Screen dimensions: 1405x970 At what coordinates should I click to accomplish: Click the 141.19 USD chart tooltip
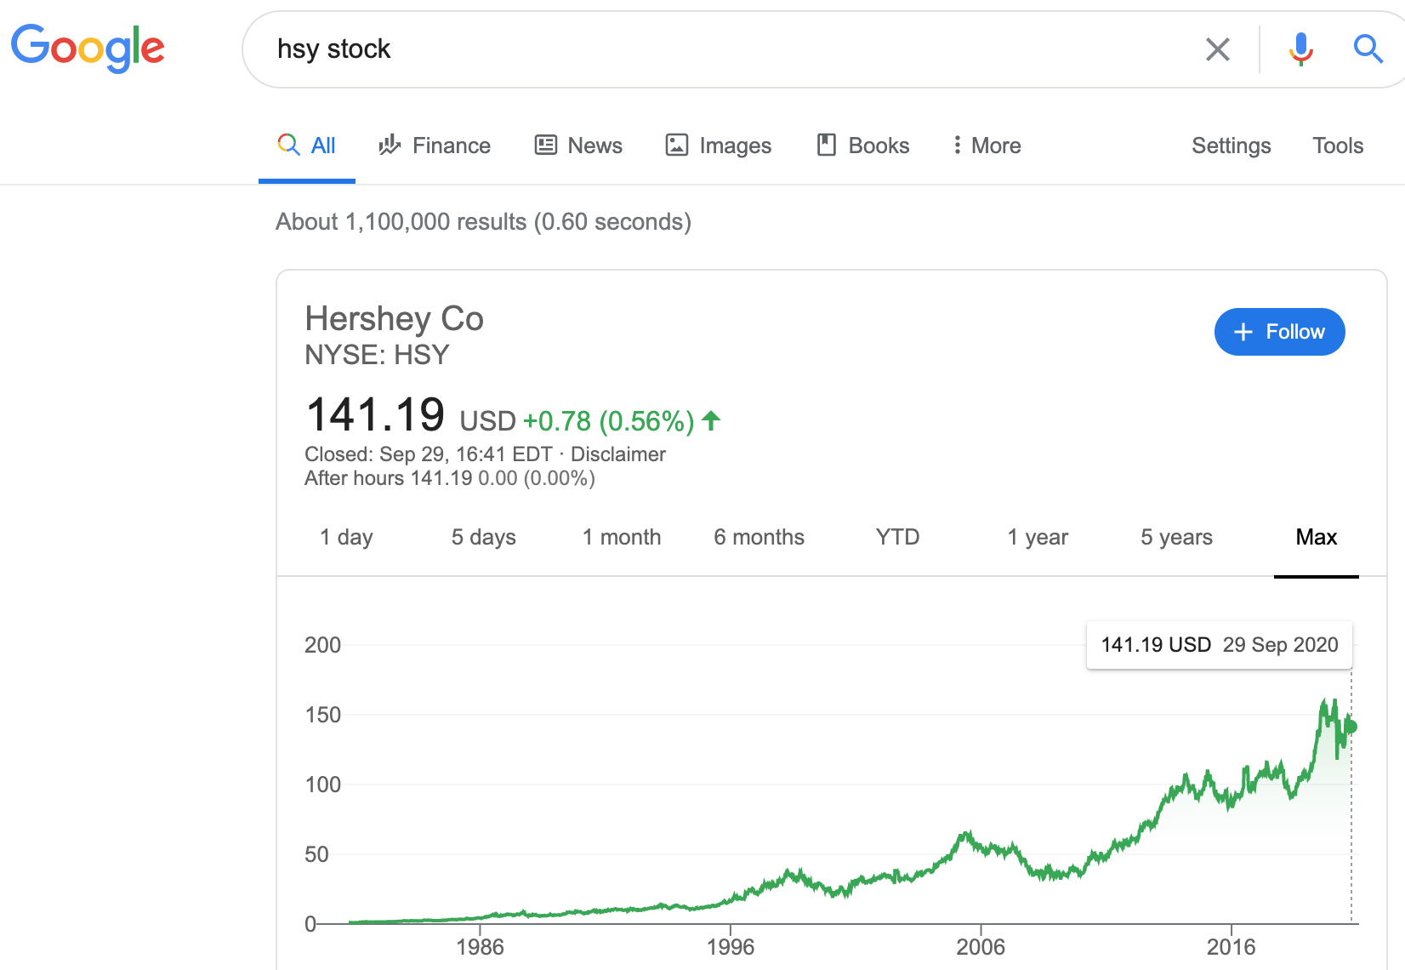[1220, 645]
